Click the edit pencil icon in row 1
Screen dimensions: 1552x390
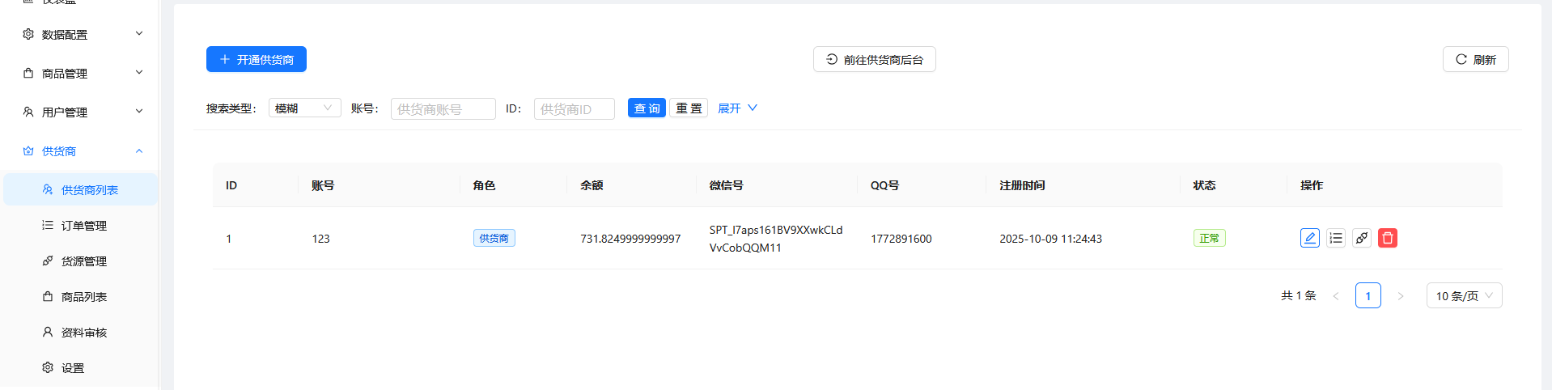point(1309,238)
